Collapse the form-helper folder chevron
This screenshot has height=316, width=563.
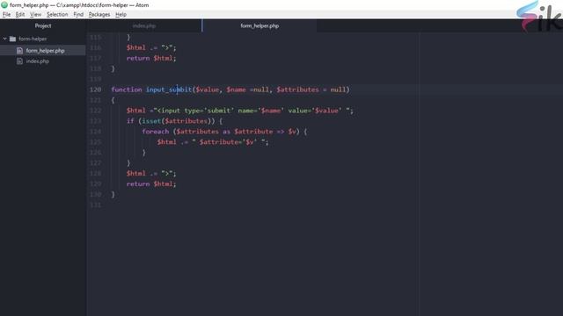point(4,39)
